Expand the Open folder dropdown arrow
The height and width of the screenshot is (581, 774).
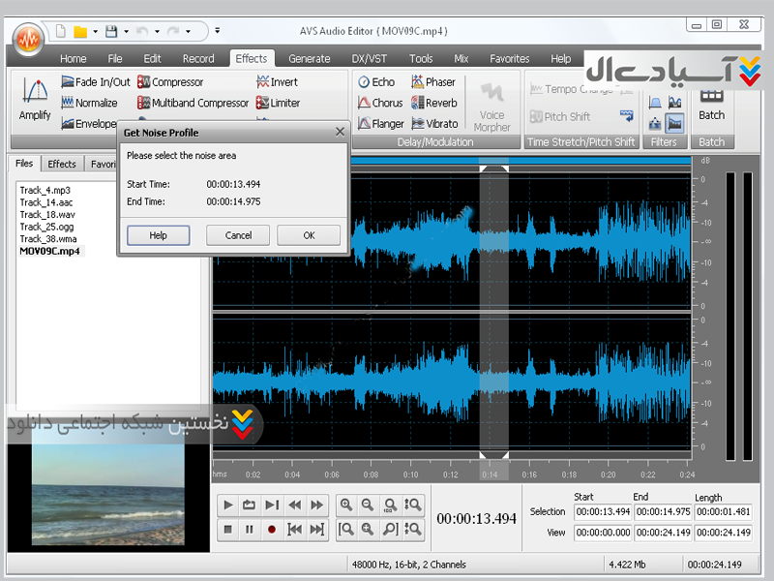pyautogui.click(x=96, y=31)
